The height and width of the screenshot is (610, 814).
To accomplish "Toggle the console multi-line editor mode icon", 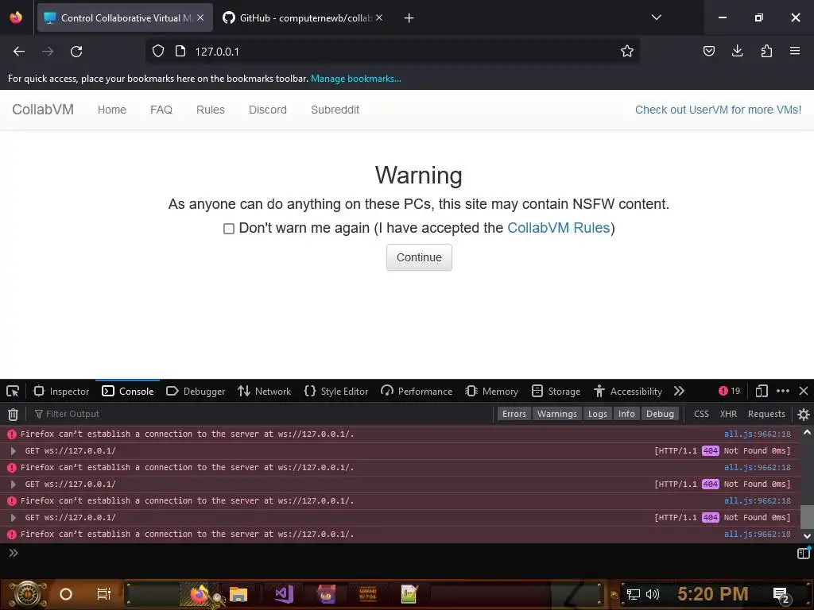I will (804, 553).
